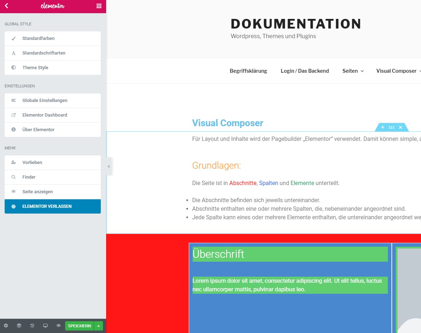Open revision history clock icon
The height and width of the screenshot is (333, 421).
pos(32,326)
